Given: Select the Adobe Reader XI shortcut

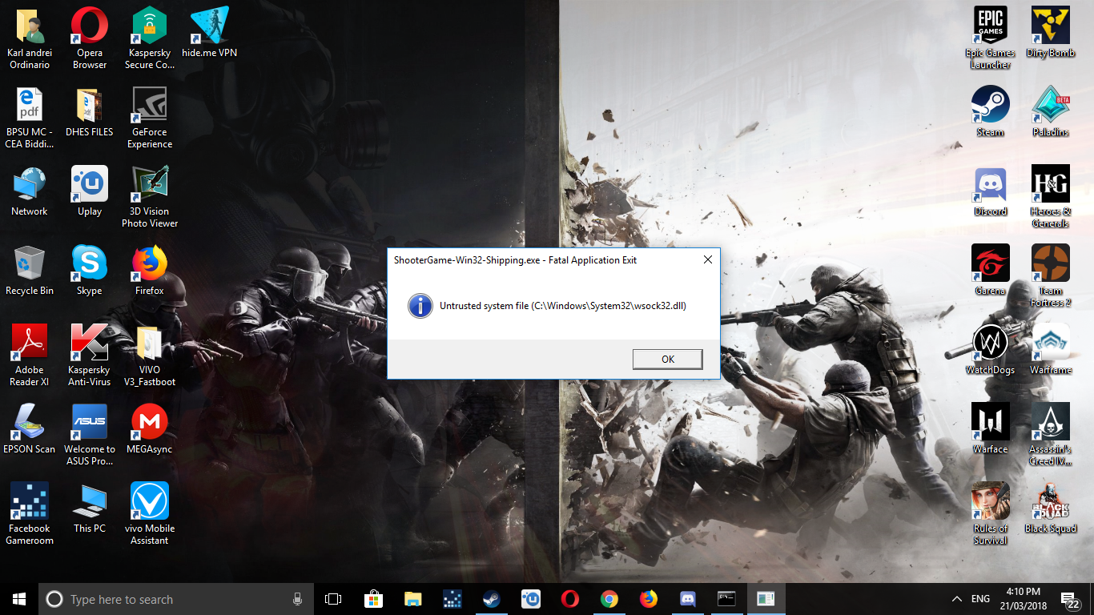Looking at the screenshot, I should click(x=30, y=356).
